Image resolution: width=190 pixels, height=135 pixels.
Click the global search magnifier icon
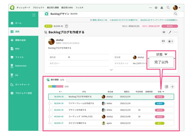point(175,14)
